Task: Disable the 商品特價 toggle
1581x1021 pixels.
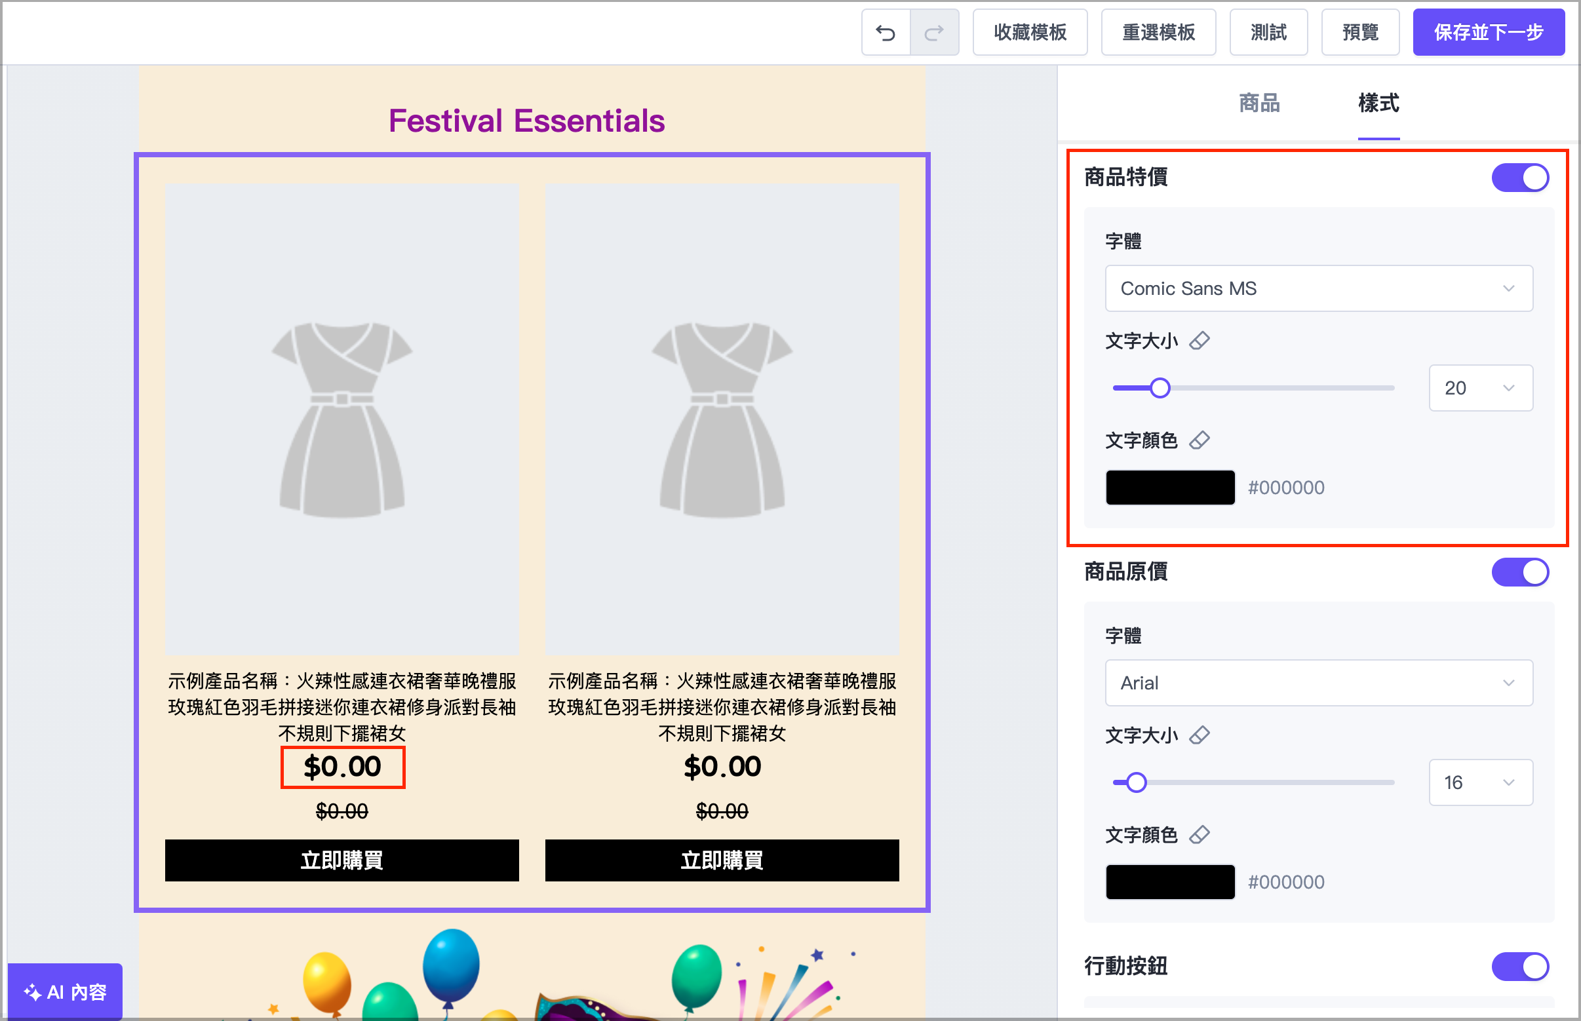Action: pos(1519,177)
